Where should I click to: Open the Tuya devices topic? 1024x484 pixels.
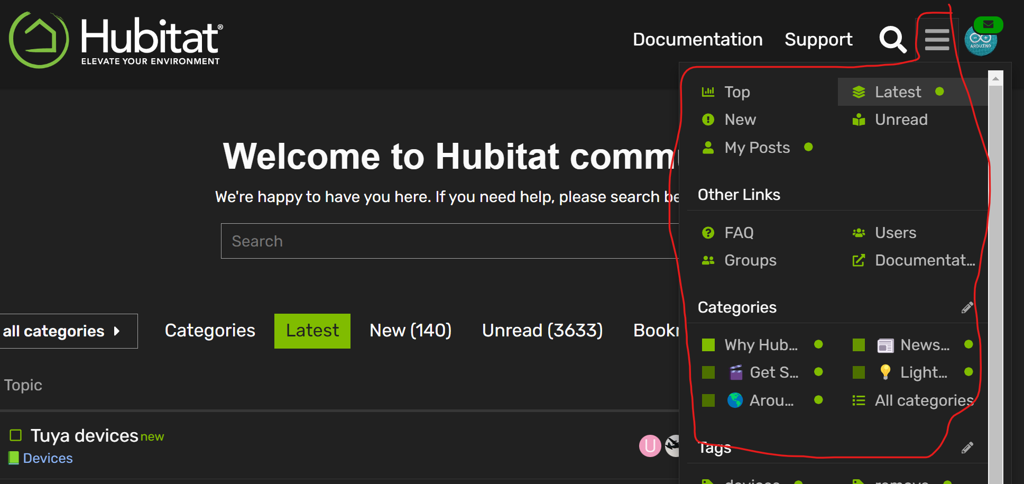[84, 436]
